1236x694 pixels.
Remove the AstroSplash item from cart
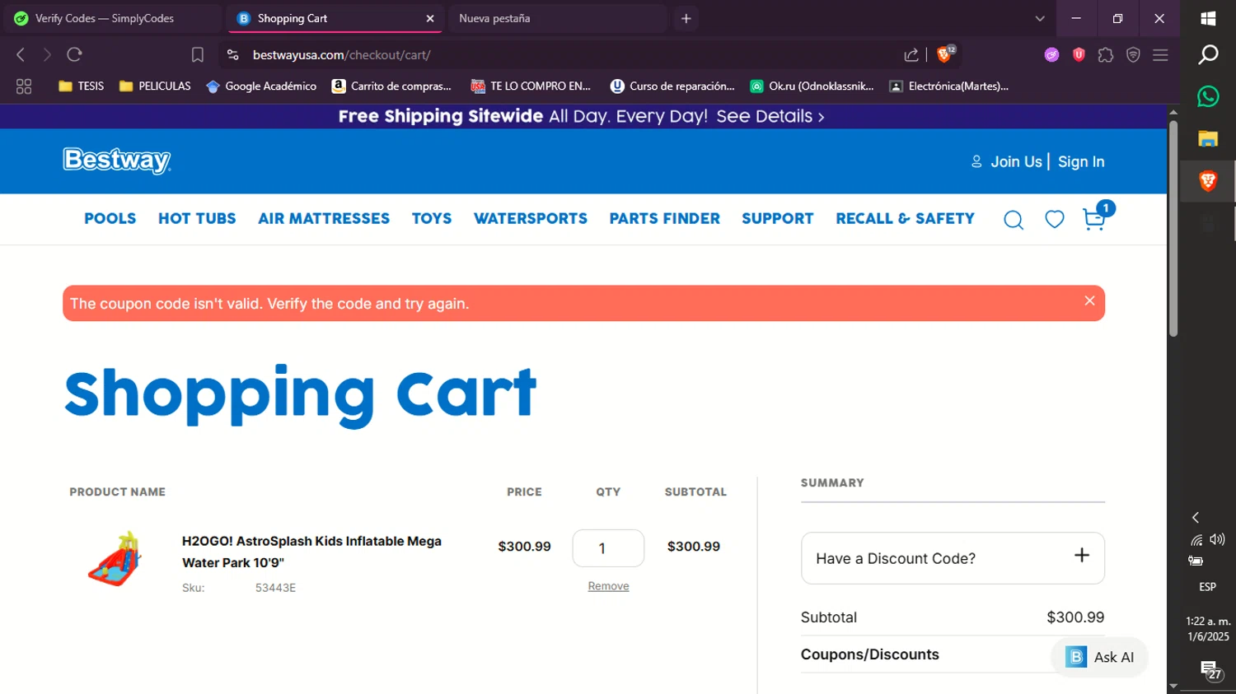coord(608,586)
